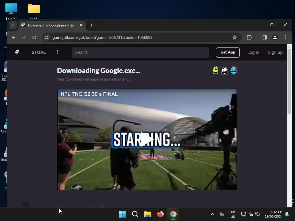This screenshot has height=221, width=295.
Task: Open the tab search dropdown arrow
Action: click(13, 25)
